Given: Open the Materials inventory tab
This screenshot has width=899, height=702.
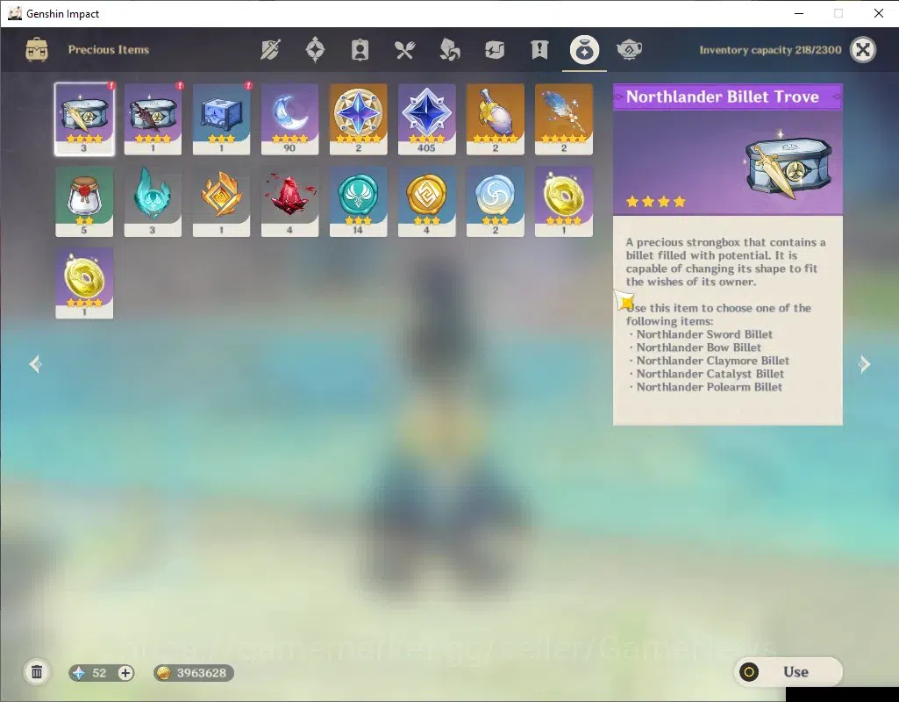Looking at the screenshot, I should [x=449, y=50].
